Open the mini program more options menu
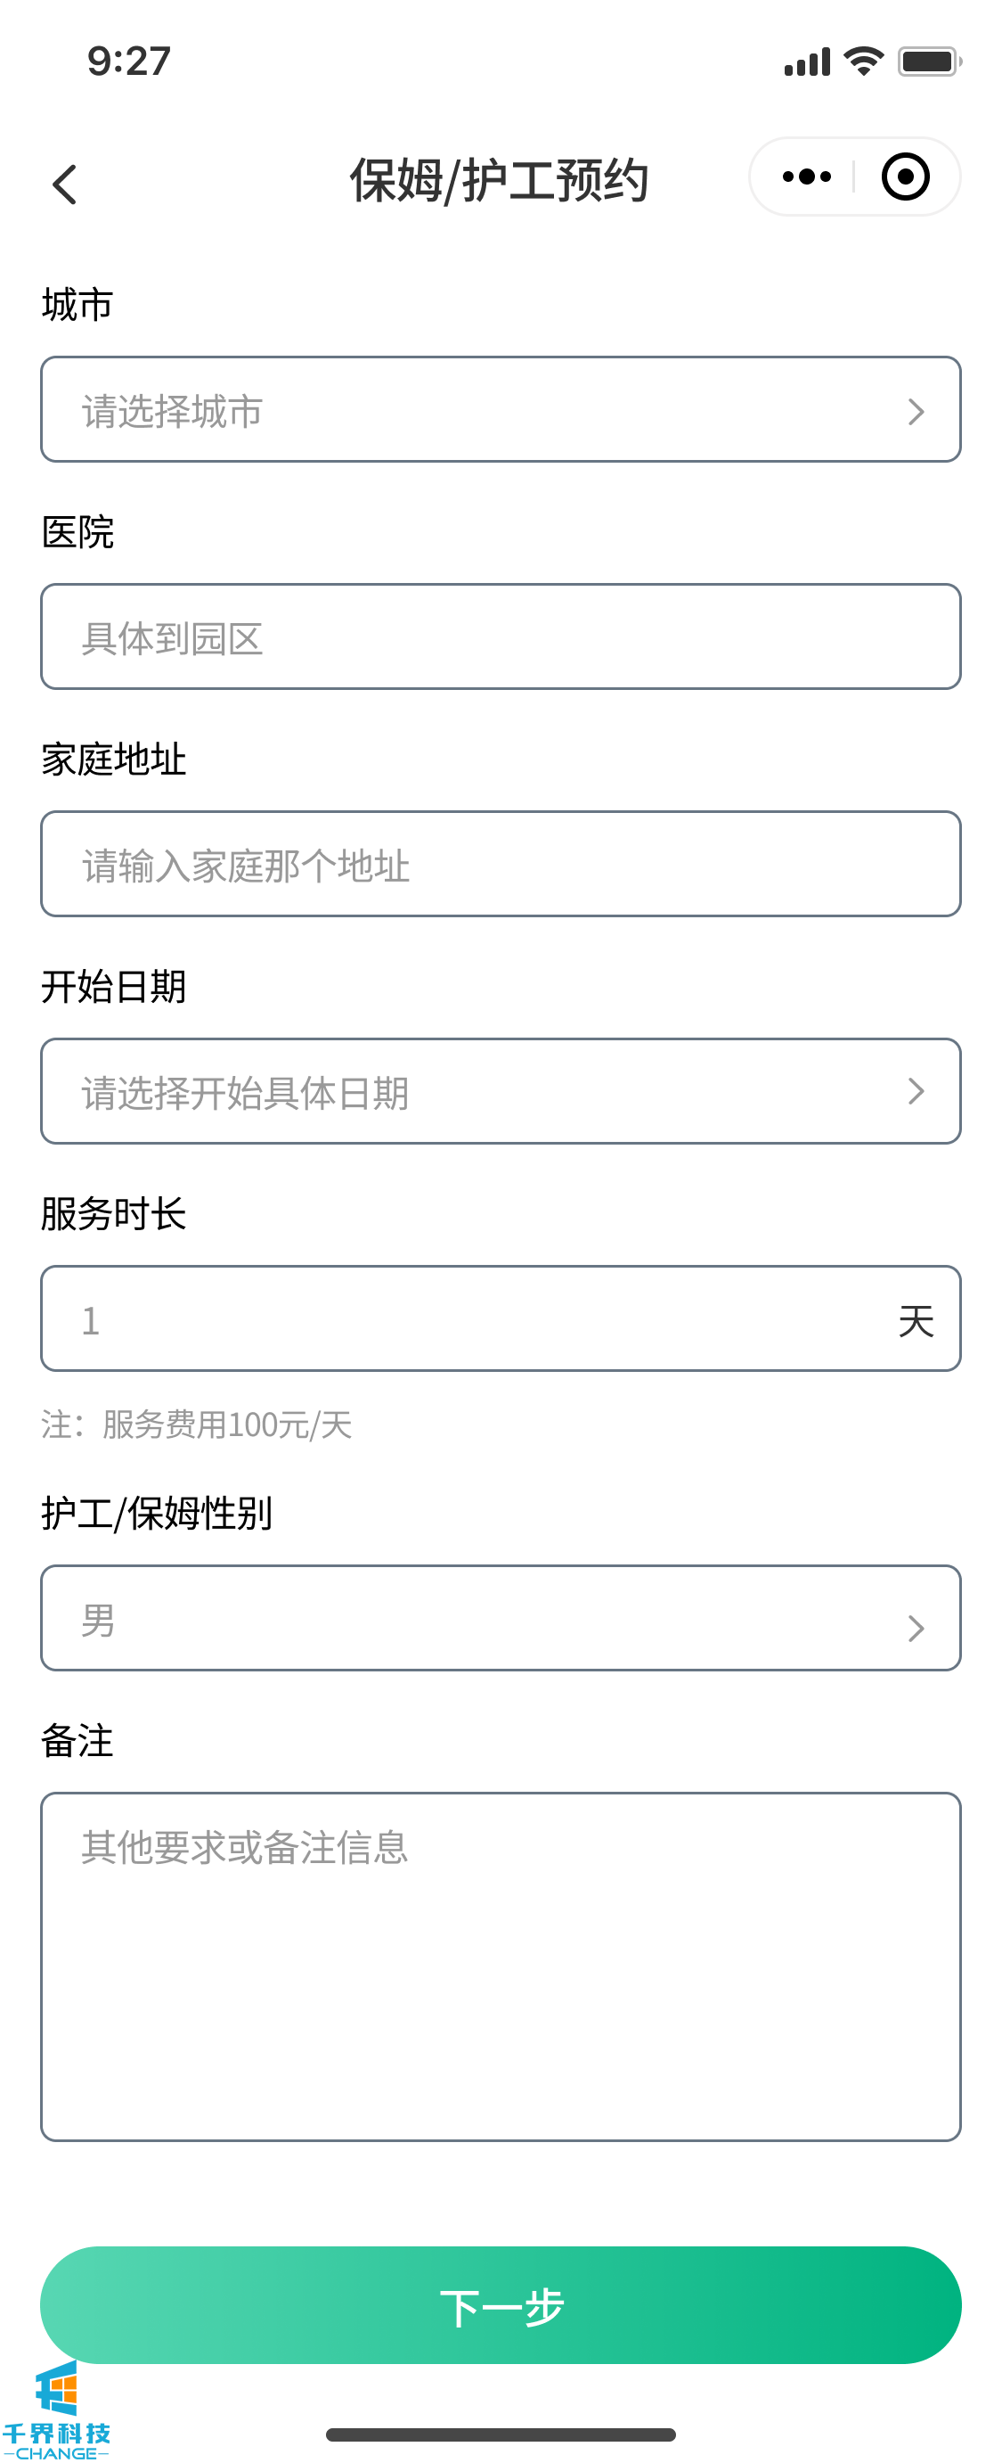The height and width of the screenshot is (2463, 1002). 805,177
